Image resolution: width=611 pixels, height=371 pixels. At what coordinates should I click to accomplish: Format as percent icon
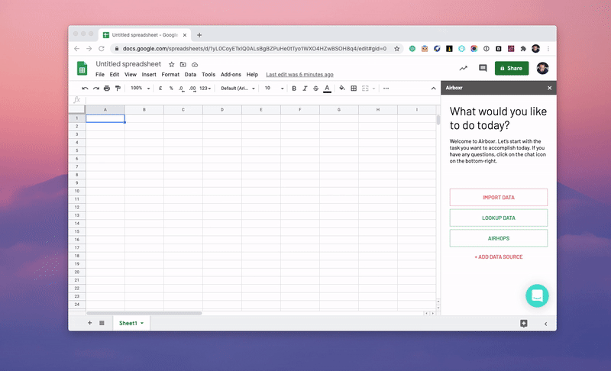pyautogui.click(x=171, y=89)
